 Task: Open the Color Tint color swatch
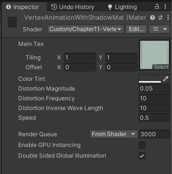[x=150, y=79]
